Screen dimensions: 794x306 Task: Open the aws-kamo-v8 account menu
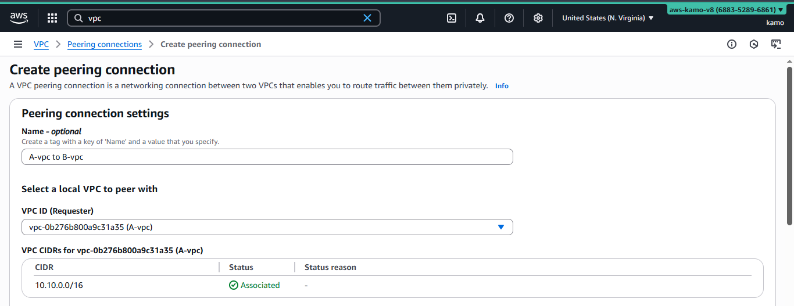(x=727, y=10)
